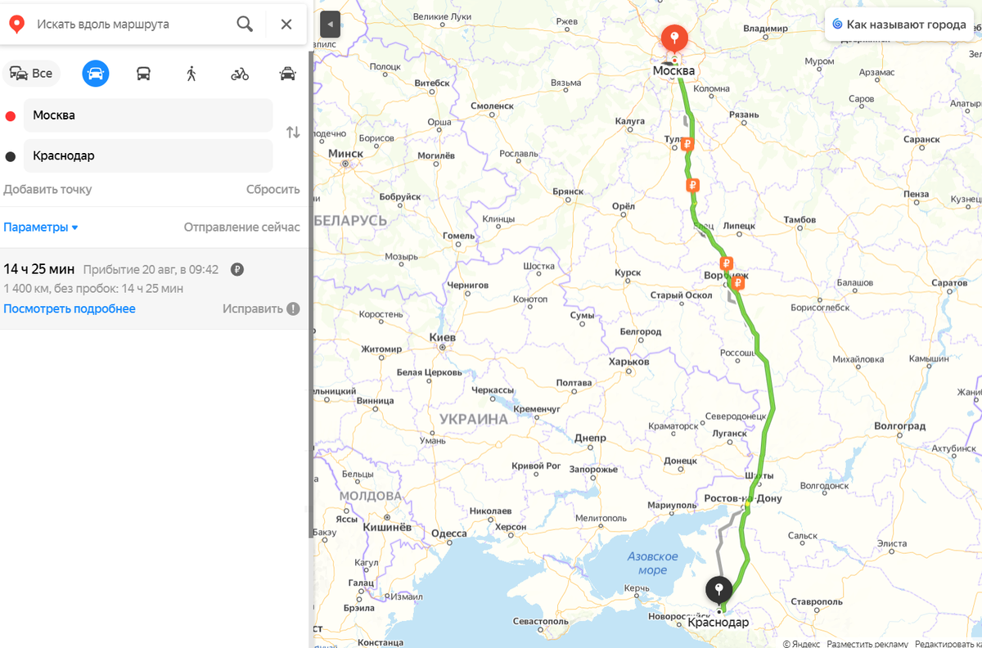
Task: Close the route search panel
Action: click(286, 24)
